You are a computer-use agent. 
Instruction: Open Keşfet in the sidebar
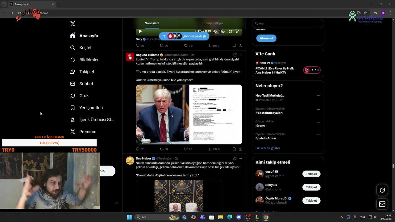pyautogui.click(x=81, y=48)
